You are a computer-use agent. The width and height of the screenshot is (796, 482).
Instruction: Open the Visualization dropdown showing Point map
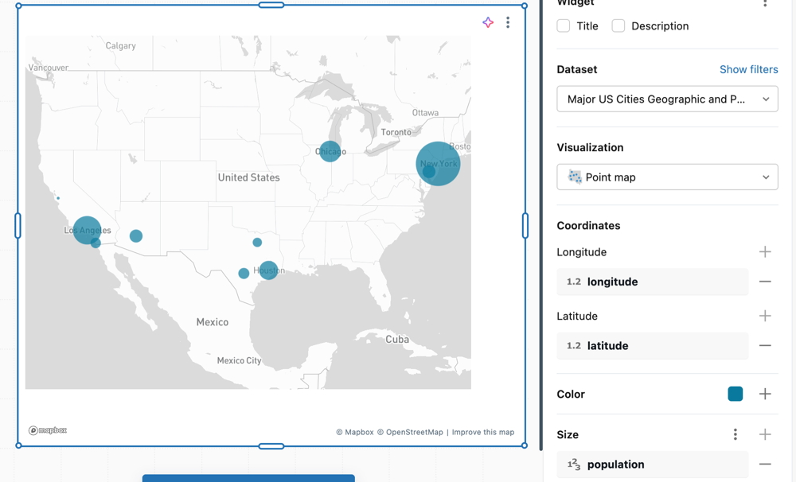coord(667,177)
